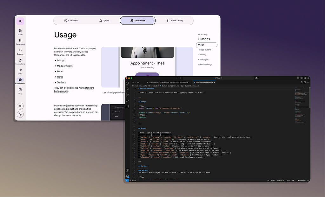
Task: Follow the Dialogs link
Action: [x=61, y=60]
